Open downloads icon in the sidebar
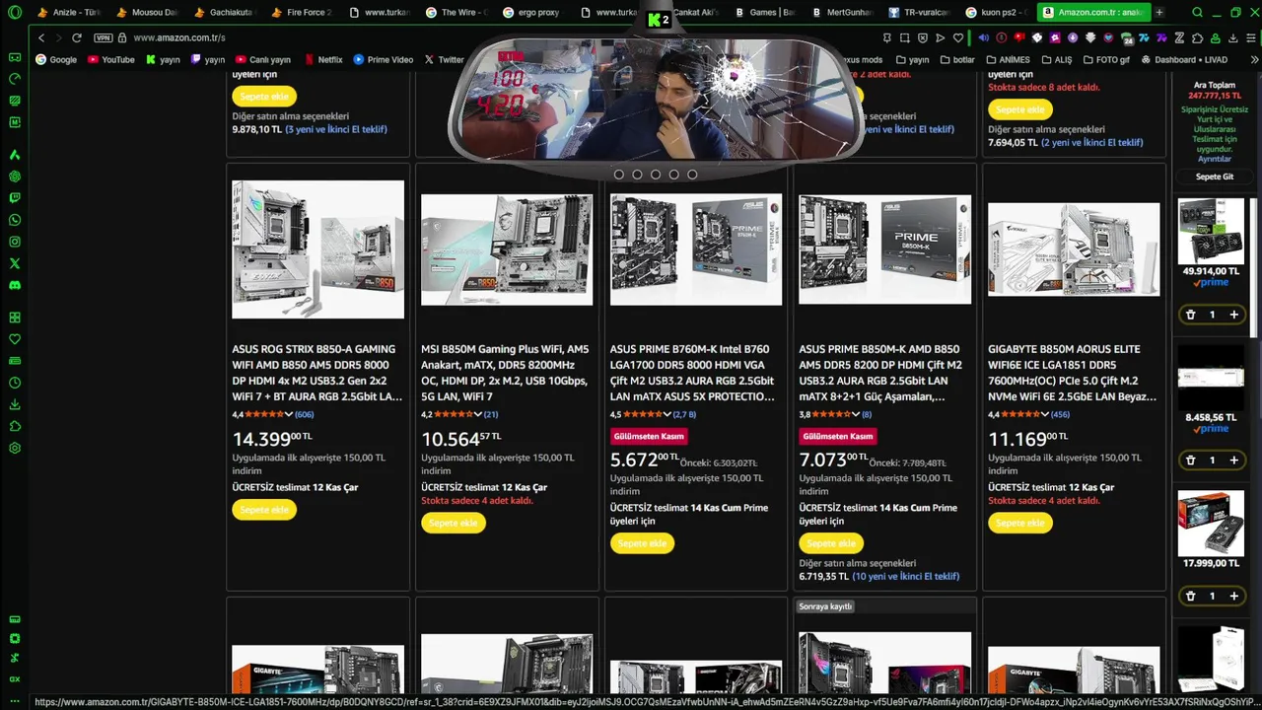This screenshot has width=1262, height=710. coord(15,404)
